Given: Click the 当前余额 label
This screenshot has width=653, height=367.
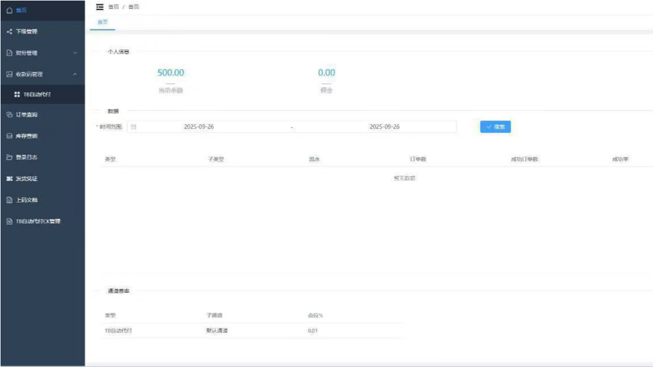Looking at the screenshot, I should [171, 90].
